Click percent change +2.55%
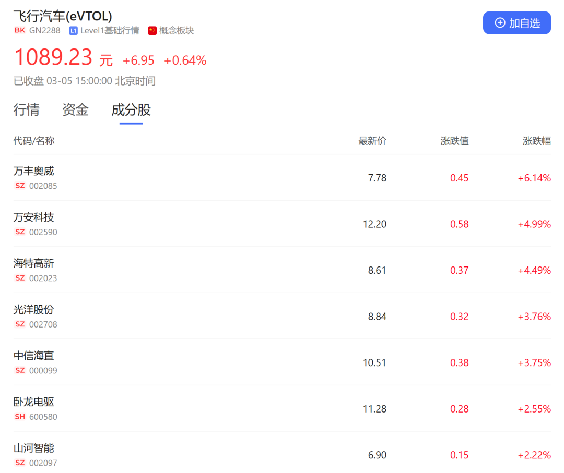The width and height of the screenshot is (564, 473). click(534, 409)
